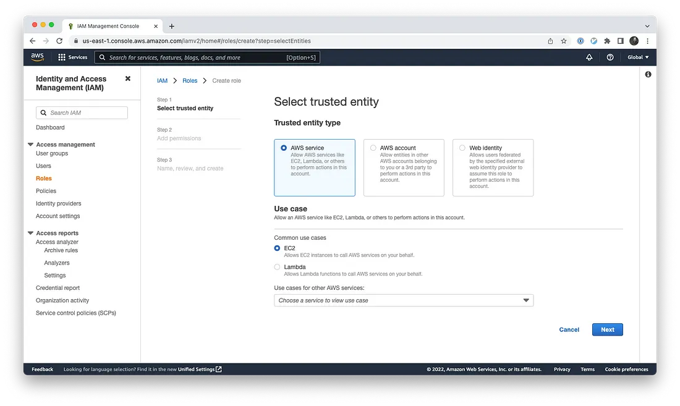The width and height of the screenshot is (680, 406).
Task: Open the Global region dropdown
Action: [638, 57]
